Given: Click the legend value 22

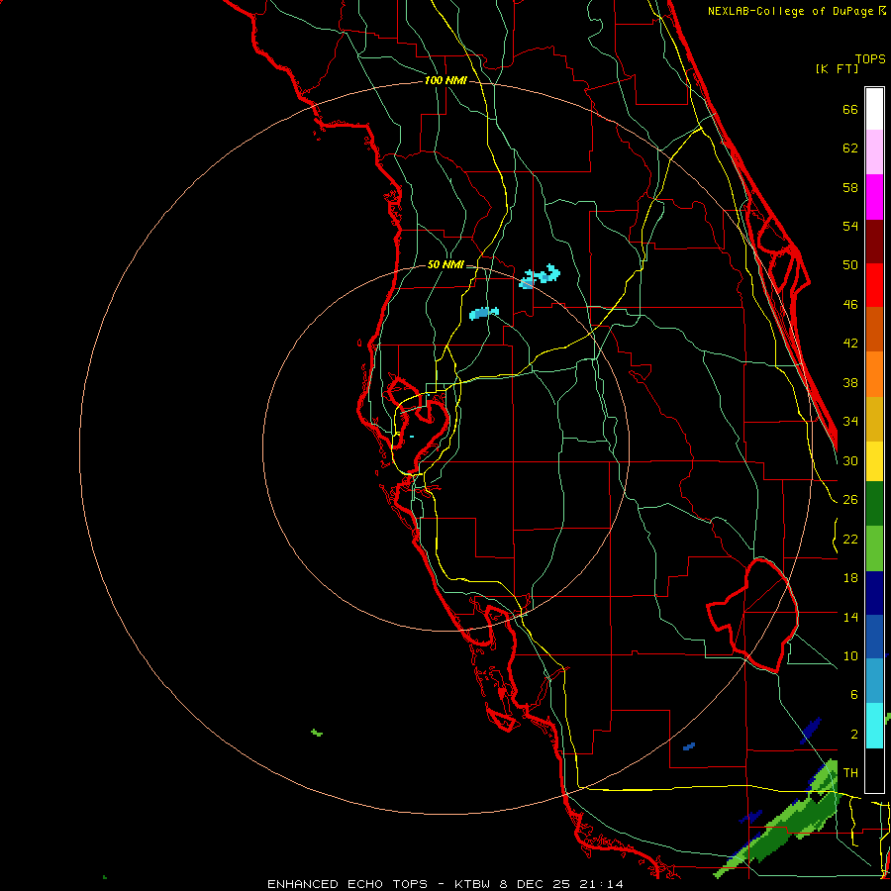Looking at the screenshot, I should coord(850,539).
